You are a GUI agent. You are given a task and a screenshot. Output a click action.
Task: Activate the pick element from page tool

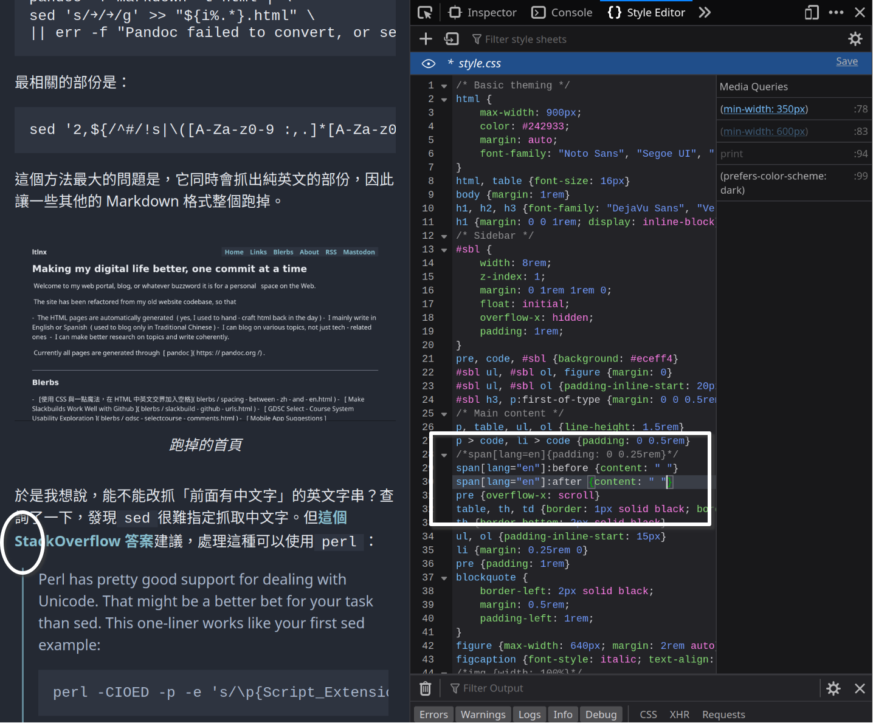[x=425, y=12]
